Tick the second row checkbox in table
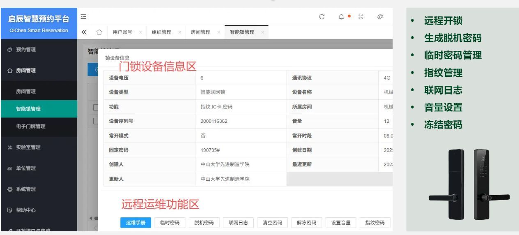519x235 pixels. [x=95, y=121]
